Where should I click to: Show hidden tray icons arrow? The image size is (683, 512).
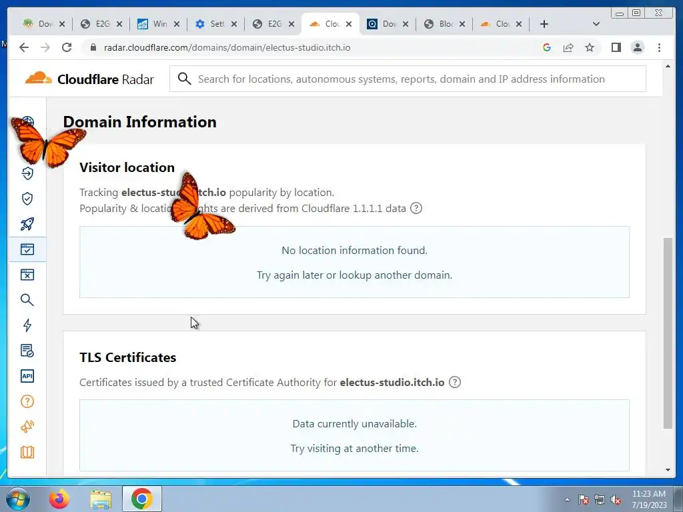pos(567,499)
